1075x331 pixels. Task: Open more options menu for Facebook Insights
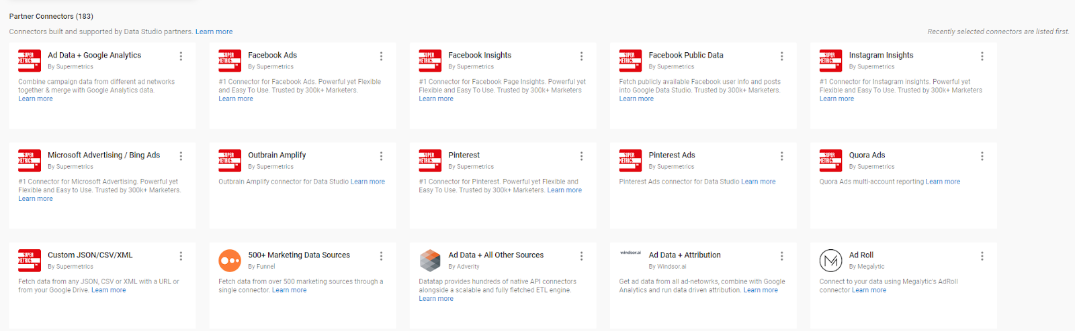581,56
